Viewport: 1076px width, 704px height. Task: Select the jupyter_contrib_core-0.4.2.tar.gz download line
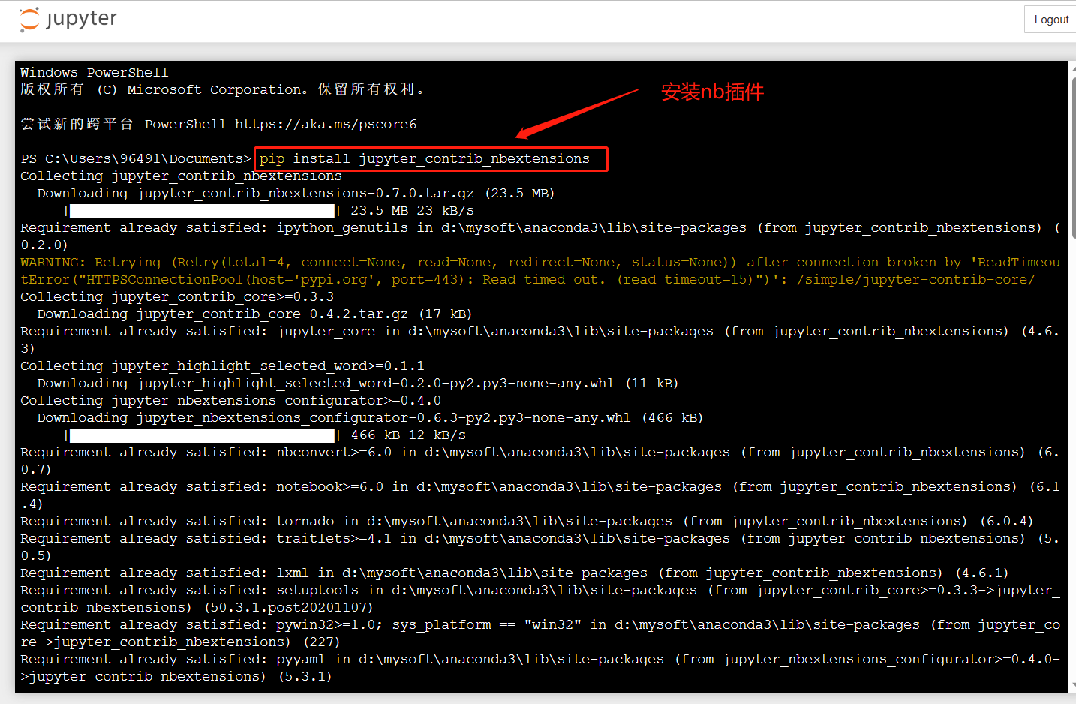(254, 314)
